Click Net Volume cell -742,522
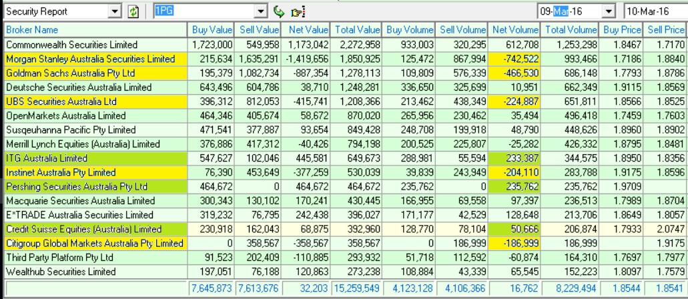The width and height of the screenshot is (688, 299). [514, 59]
